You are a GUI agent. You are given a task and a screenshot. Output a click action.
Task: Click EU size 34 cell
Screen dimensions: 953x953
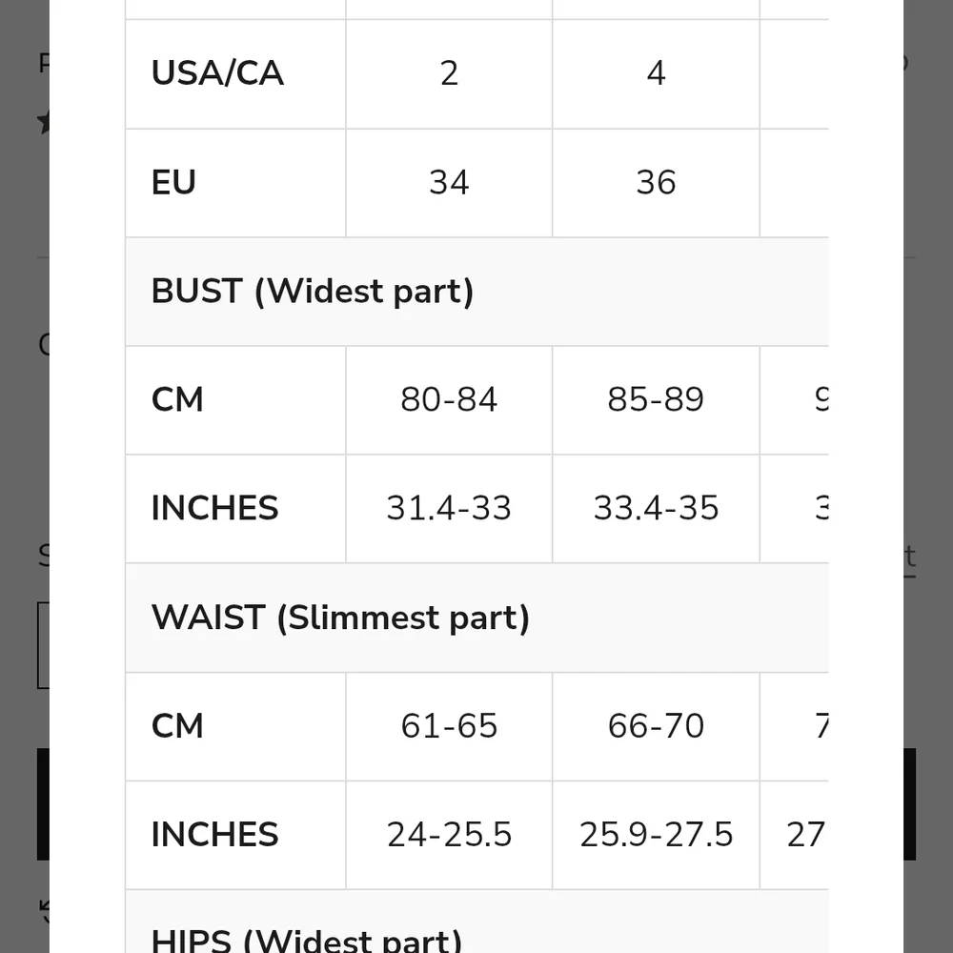point(449,182)
